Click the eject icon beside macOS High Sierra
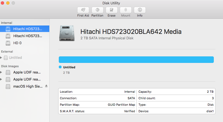This screenshot has width=223, height=122. pyautogui.click(x=46, y=86)
